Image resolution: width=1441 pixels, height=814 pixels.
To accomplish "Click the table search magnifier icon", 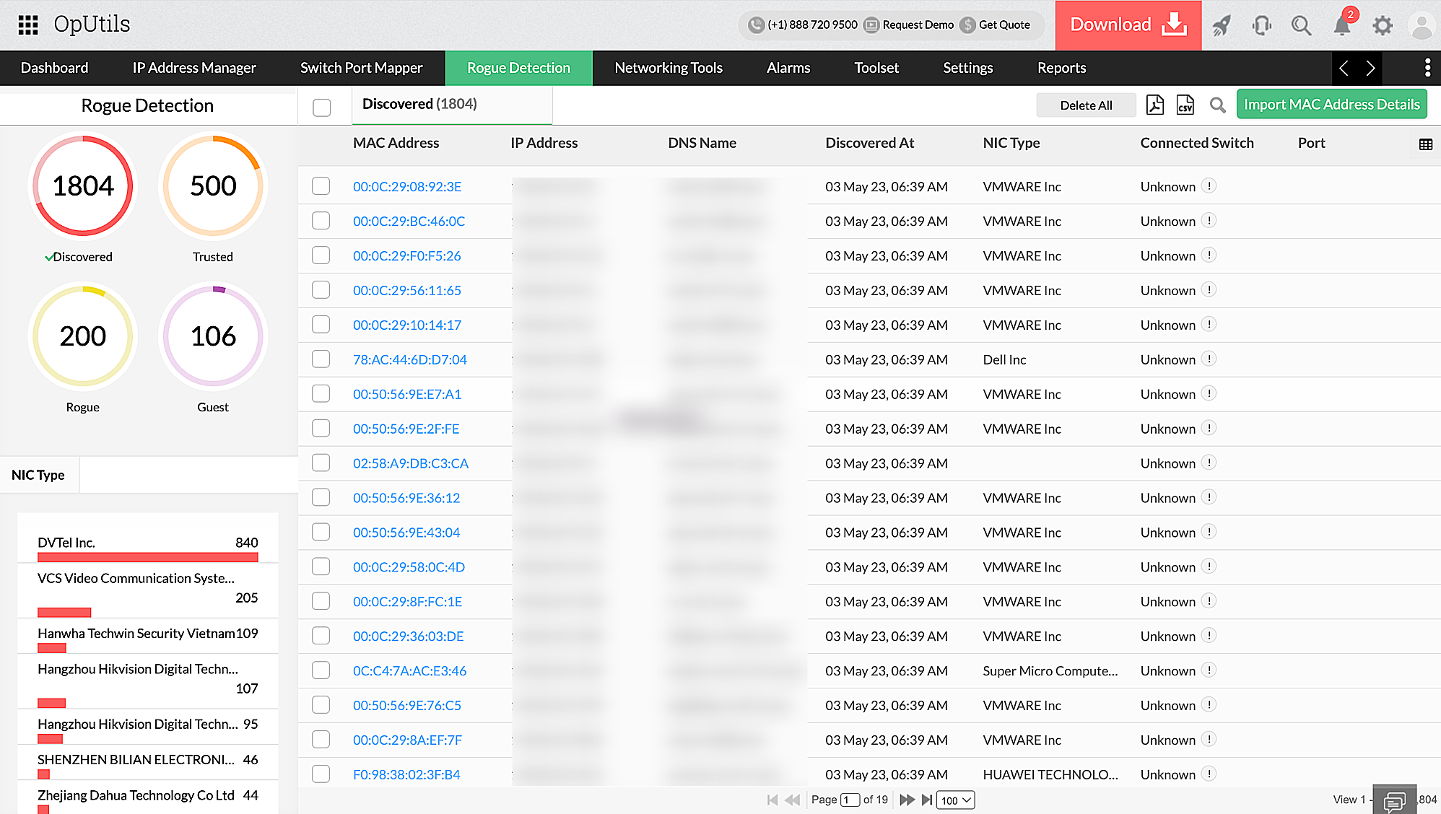I will [x=1217, y=105].
